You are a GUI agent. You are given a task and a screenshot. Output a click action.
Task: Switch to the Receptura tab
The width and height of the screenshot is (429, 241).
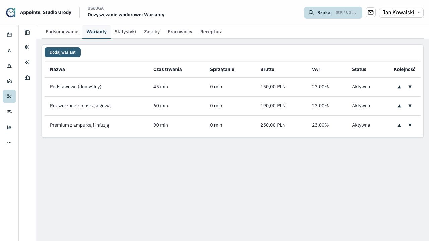point(211,32)
